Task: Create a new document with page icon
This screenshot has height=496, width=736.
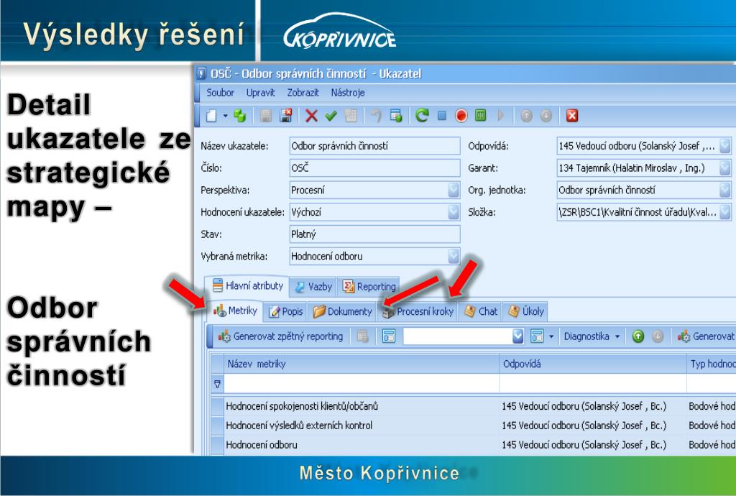Action: coord(211,116)
